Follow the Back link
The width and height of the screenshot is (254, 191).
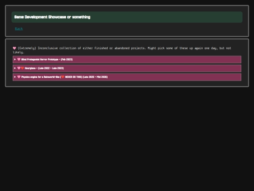point(19,29)
